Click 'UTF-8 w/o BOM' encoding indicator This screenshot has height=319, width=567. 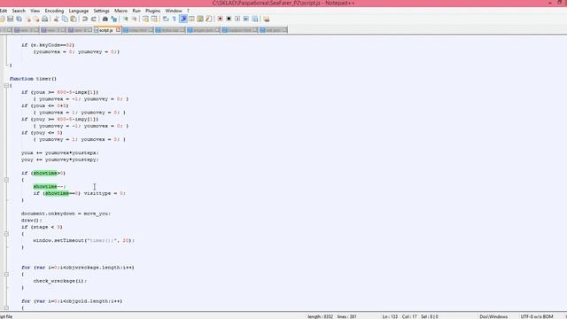point(537,317)
